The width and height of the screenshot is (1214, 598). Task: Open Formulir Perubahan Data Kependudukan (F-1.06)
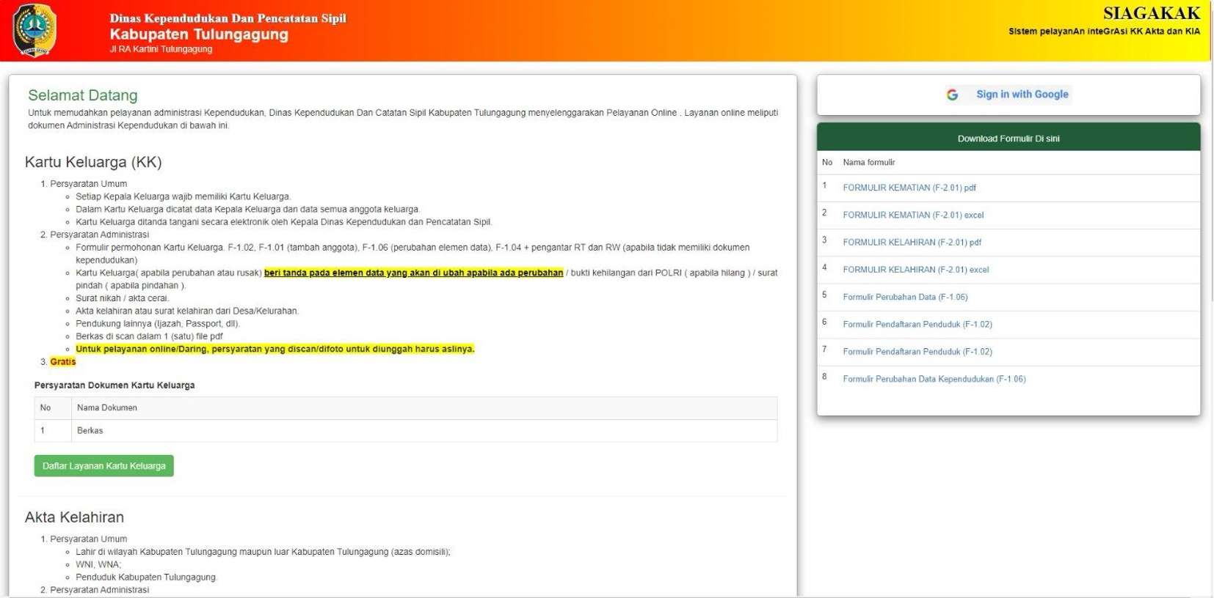pyautogui.click(x=934, y=379)
